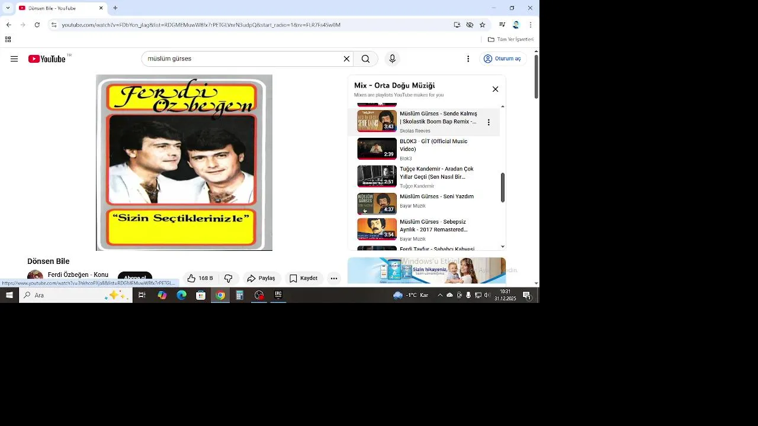Image resolution: width=758 pixels, height=426 pixels.
Task: Open a new tab with plus
Action: click(115, 8)
